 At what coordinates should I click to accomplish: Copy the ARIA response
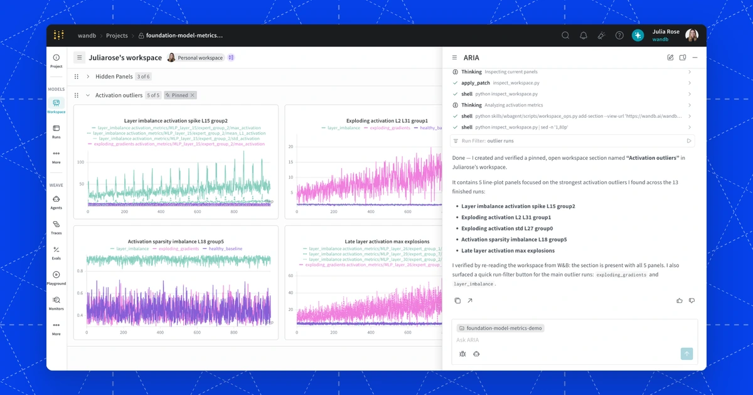click(x=457, y=301)
